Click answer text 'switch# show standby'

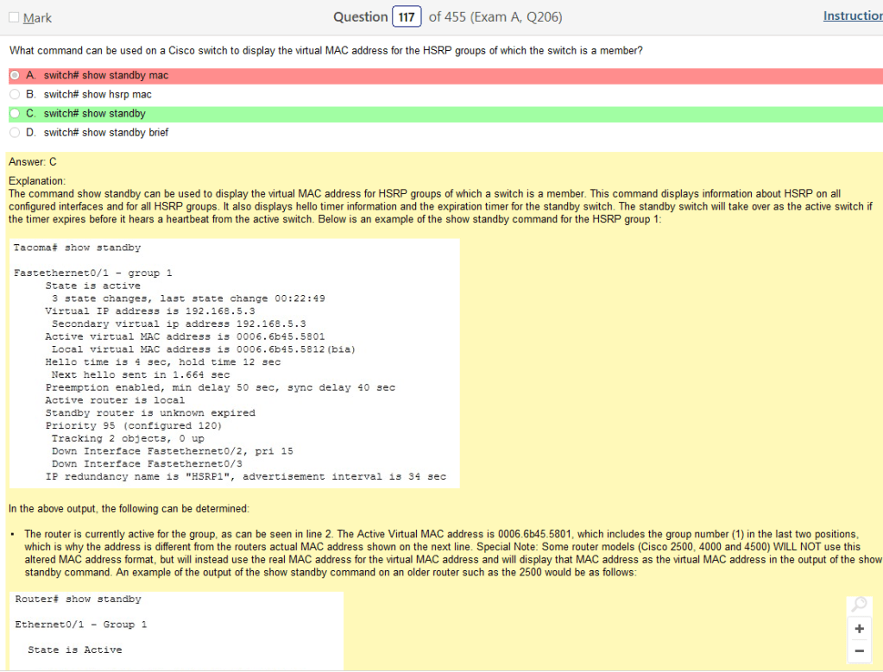pos(94,114)
